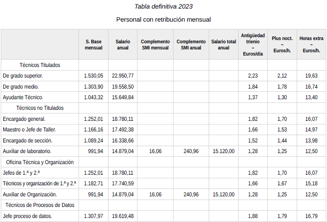
Task: Select the "Plus noct." column header
Action: [x=282, y=44]
